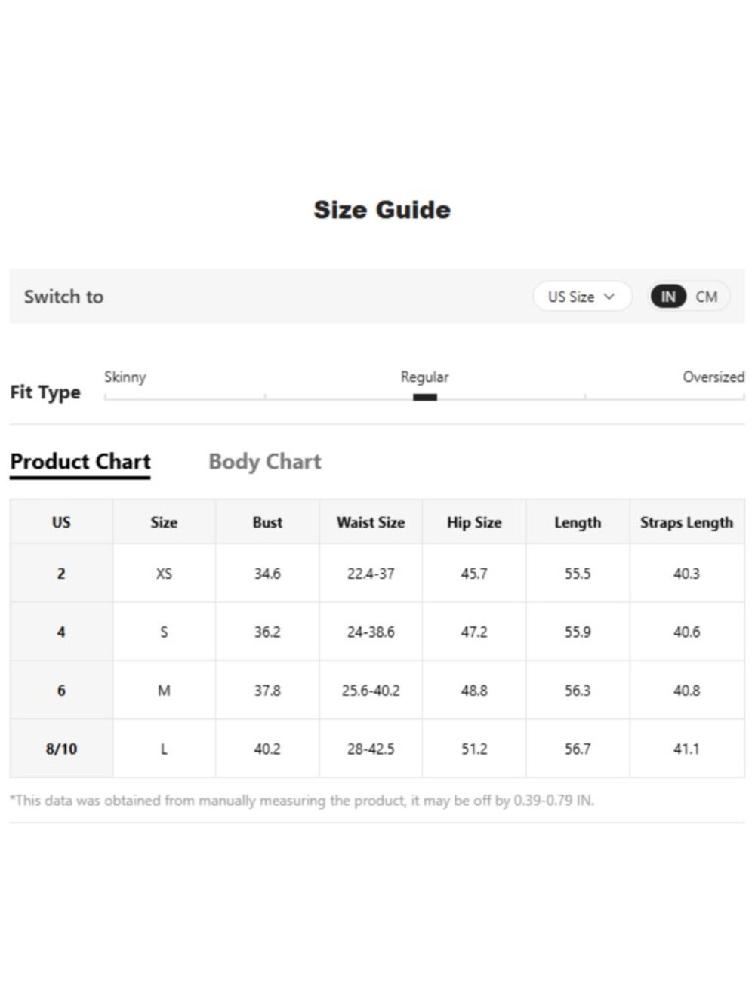Click the Hip Size column header
The image size is (755, 1006).
click(474, 522)
